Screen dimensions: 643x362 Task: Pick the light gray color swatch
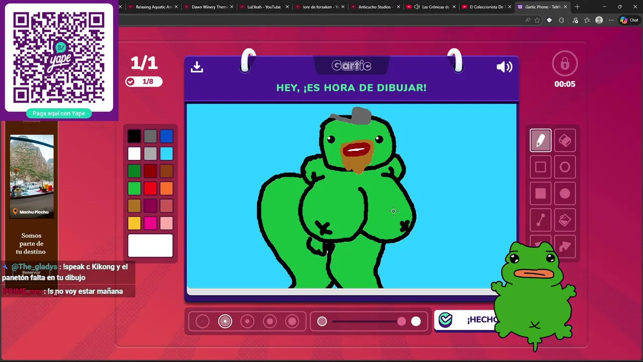click(150, 153)
